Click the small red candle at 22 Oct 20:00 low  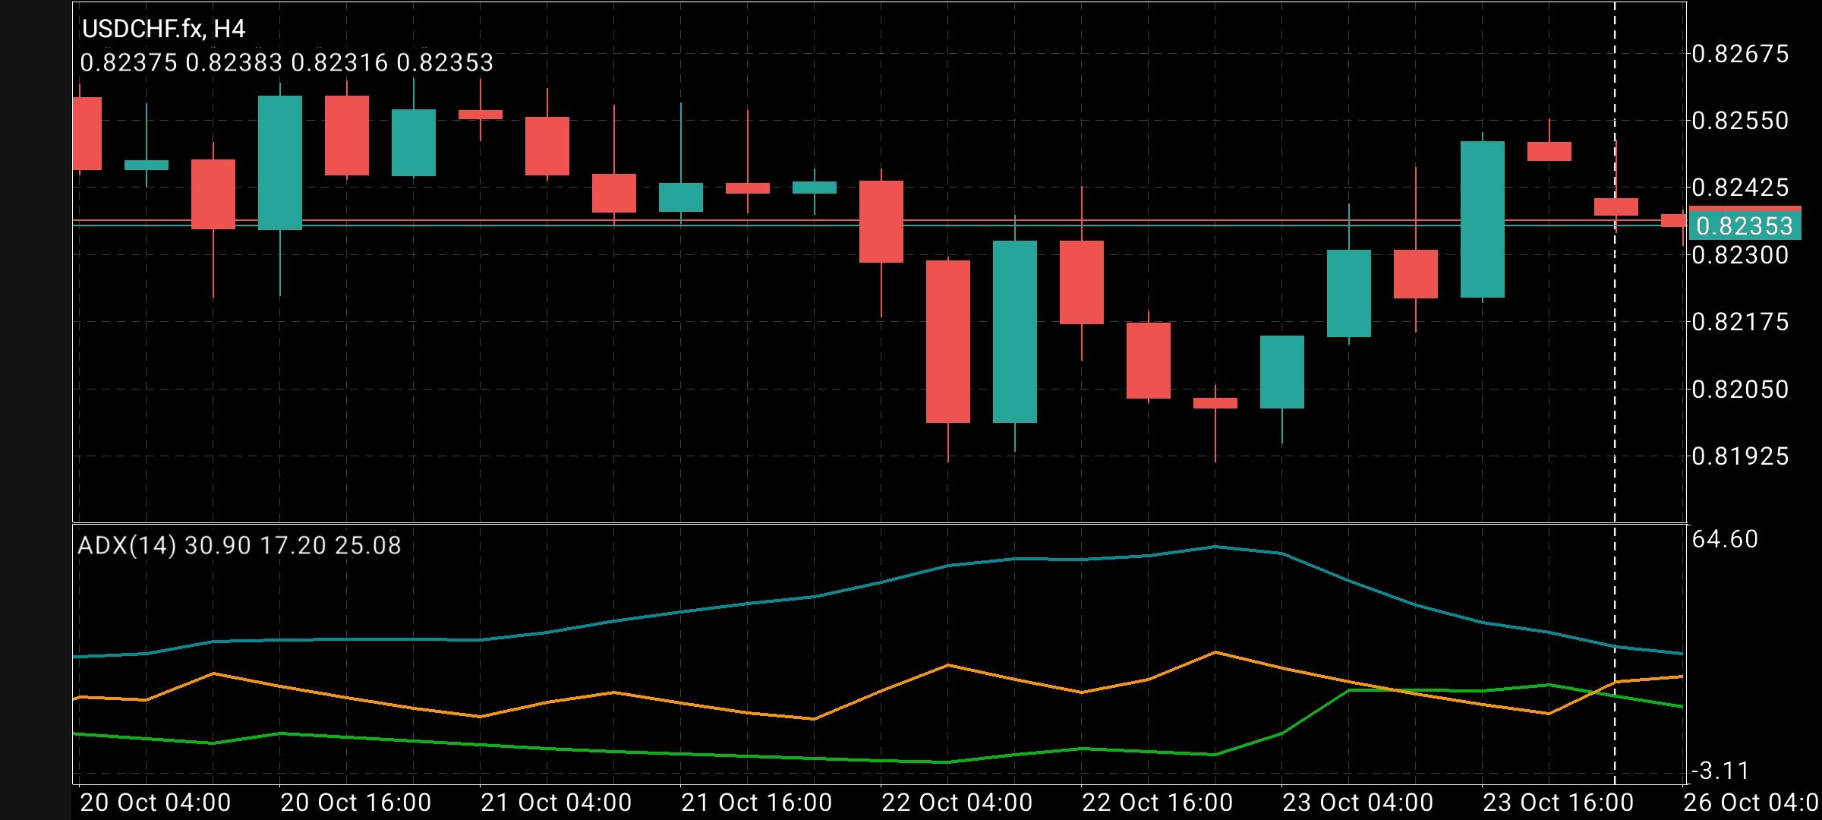(x=1215, y=403)
